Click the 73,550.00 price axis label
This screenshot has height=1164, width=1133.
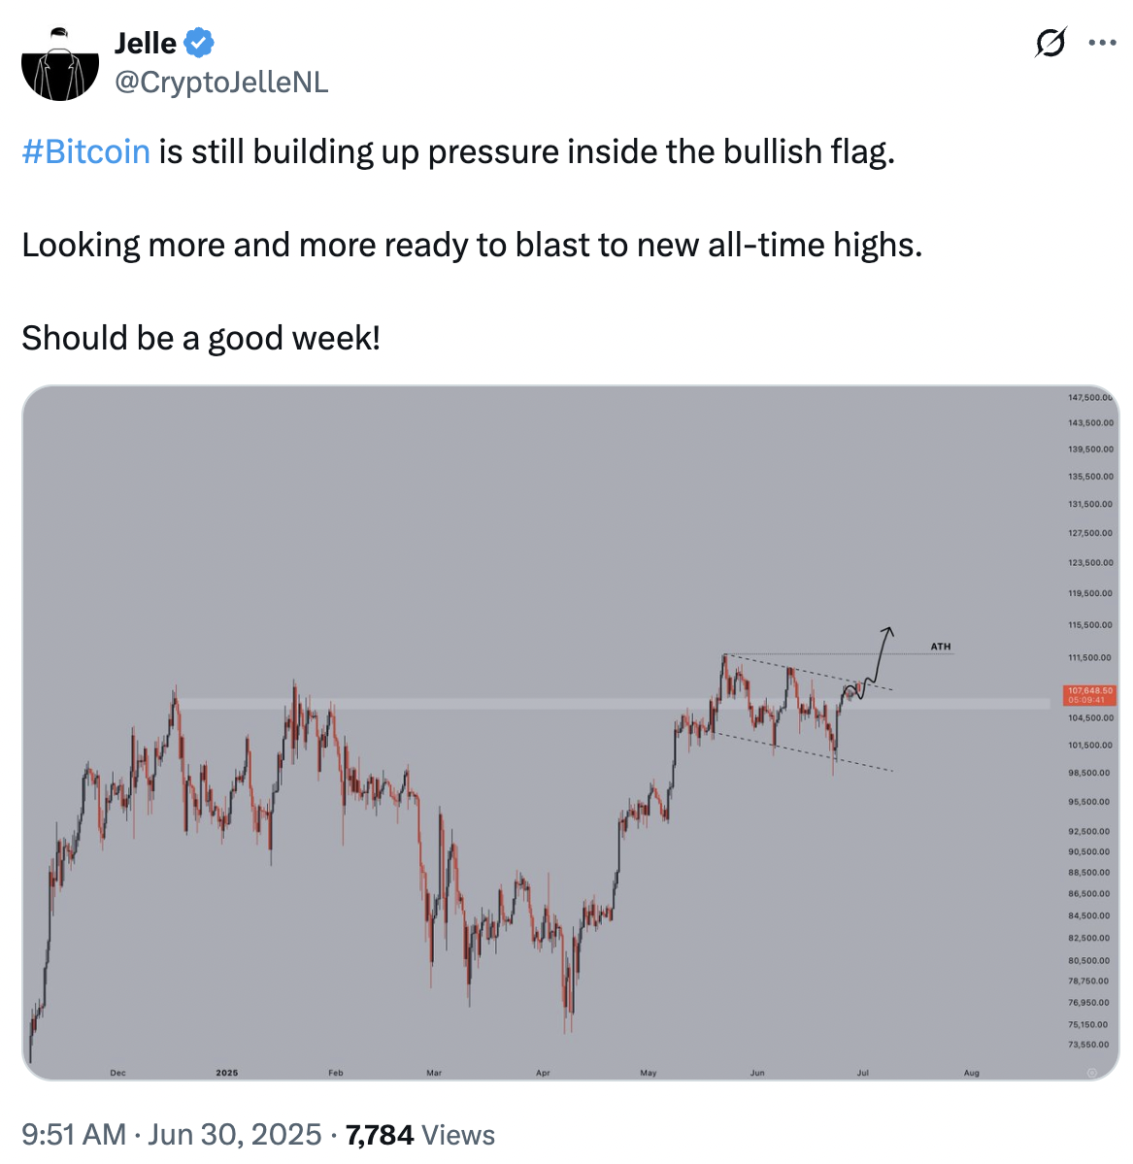[1088, 1045]
